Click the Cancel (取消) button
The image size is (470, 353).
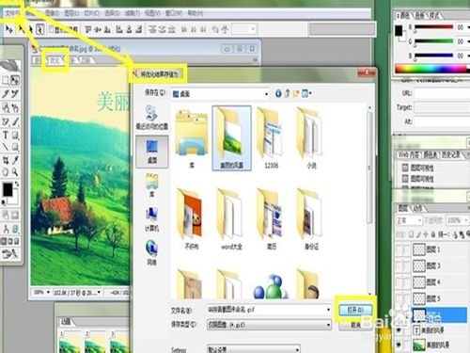click(x=355, y=325)
